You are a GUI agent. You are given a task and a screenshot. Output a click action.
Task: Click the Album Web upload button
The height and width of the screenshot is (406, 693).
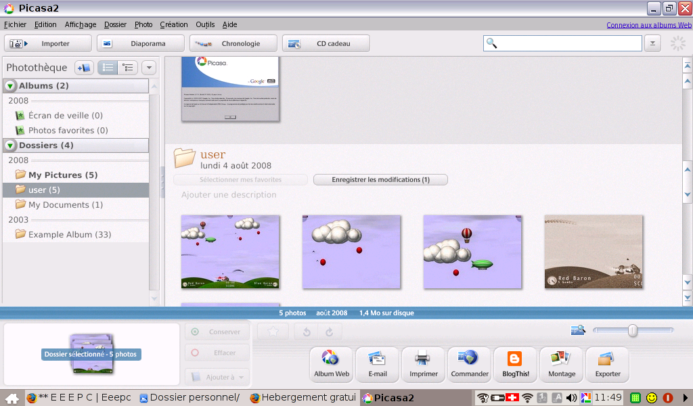tap(332, 364)
